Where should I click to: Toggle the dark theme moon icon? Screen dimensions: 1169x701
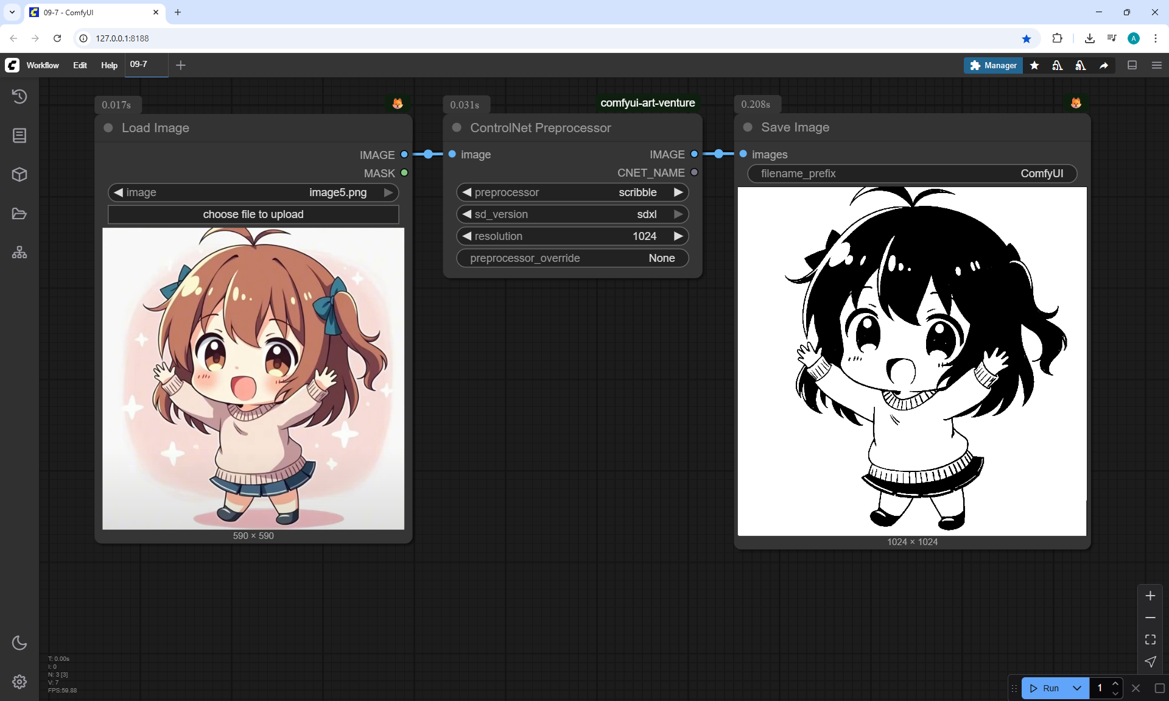coord(19,643)
